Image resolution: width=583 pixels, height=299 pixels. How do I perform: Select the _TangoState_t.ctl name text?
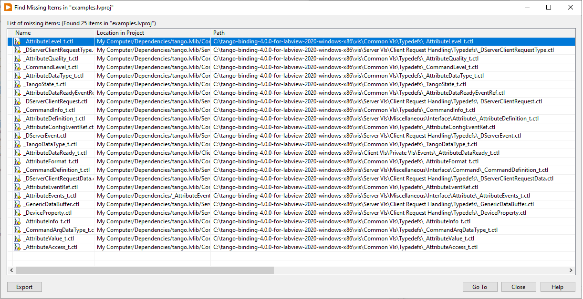coord(45,84)
